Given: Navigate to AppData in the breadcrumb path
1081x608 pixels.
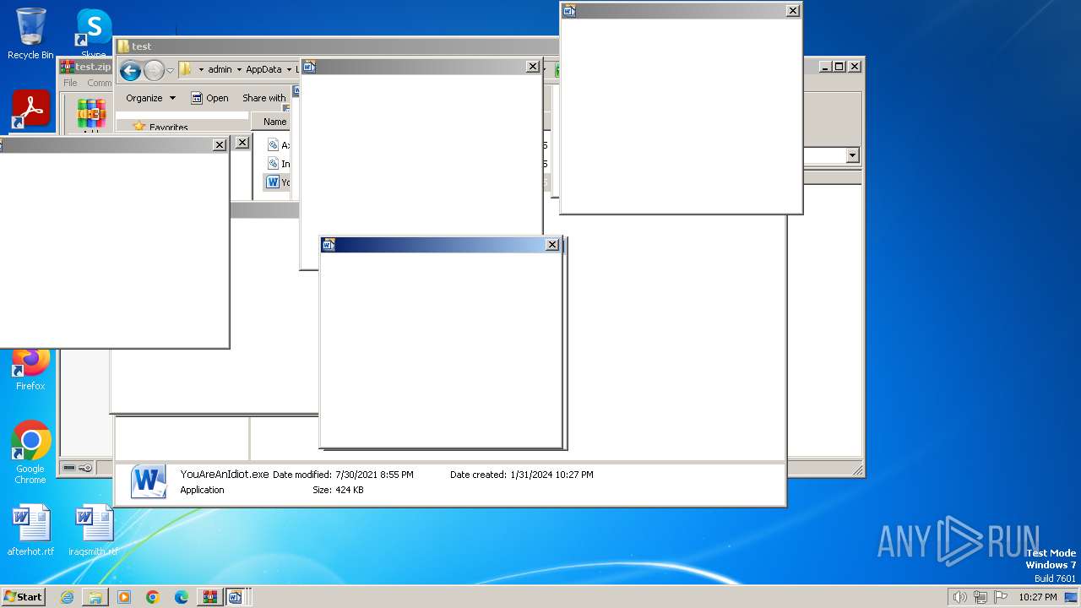Looking at the screenshot, I should (263, 69).
